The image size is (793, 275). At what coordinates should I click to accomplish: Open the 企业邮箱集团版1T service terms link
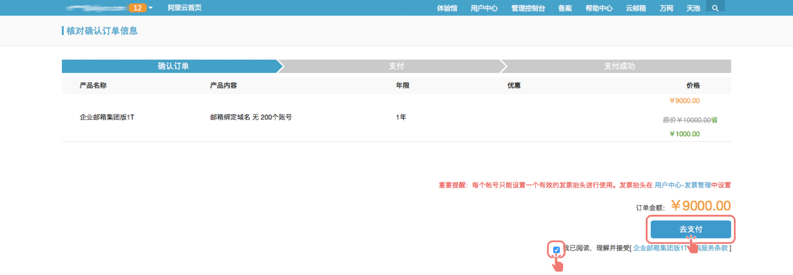(x=660, y=248)
